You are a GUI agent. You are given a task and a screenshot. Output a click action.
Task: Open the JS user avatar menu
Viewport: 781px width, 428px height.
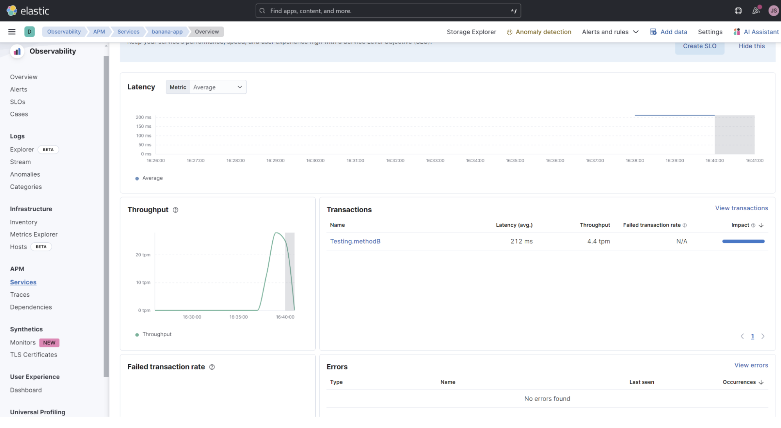coord(773,11)
